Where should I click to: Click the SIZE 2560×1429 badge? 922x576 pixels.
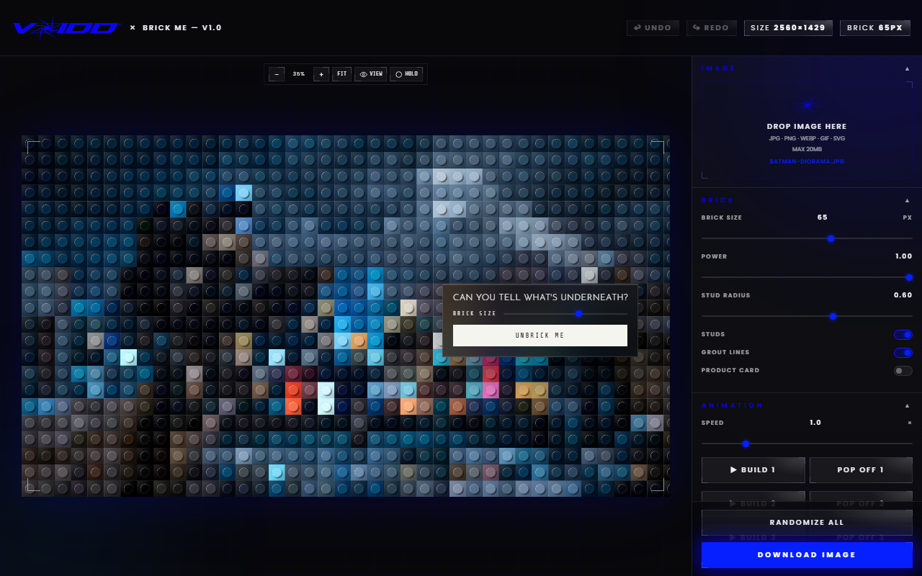tap(788, 28)
